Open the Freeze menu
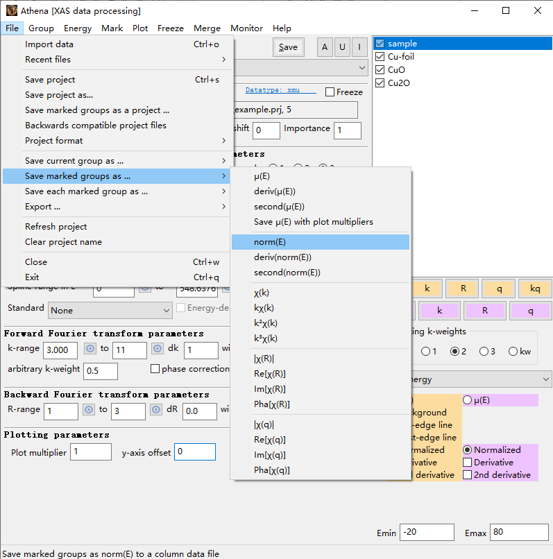Screen dimensions: 553x559 (171, 28)
